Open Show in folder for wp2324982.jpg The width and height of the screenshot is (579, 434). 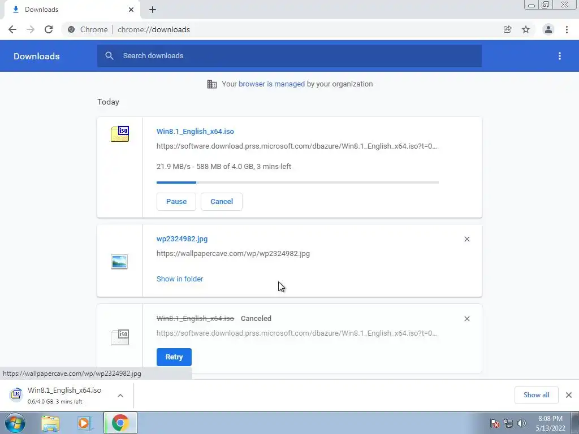[180, 279]
